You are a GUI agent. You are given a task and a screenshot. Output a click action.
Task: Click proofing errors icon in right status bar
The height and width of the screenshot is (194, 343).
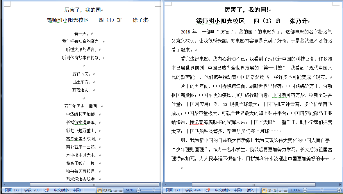208,190
